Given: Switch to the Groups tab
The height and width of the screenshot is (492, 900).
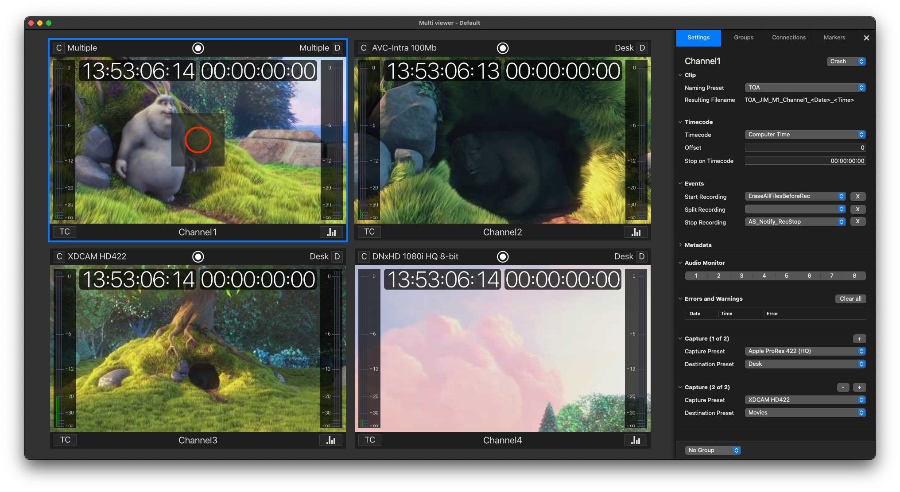Looking at the screenshot, I should (744, 38).
